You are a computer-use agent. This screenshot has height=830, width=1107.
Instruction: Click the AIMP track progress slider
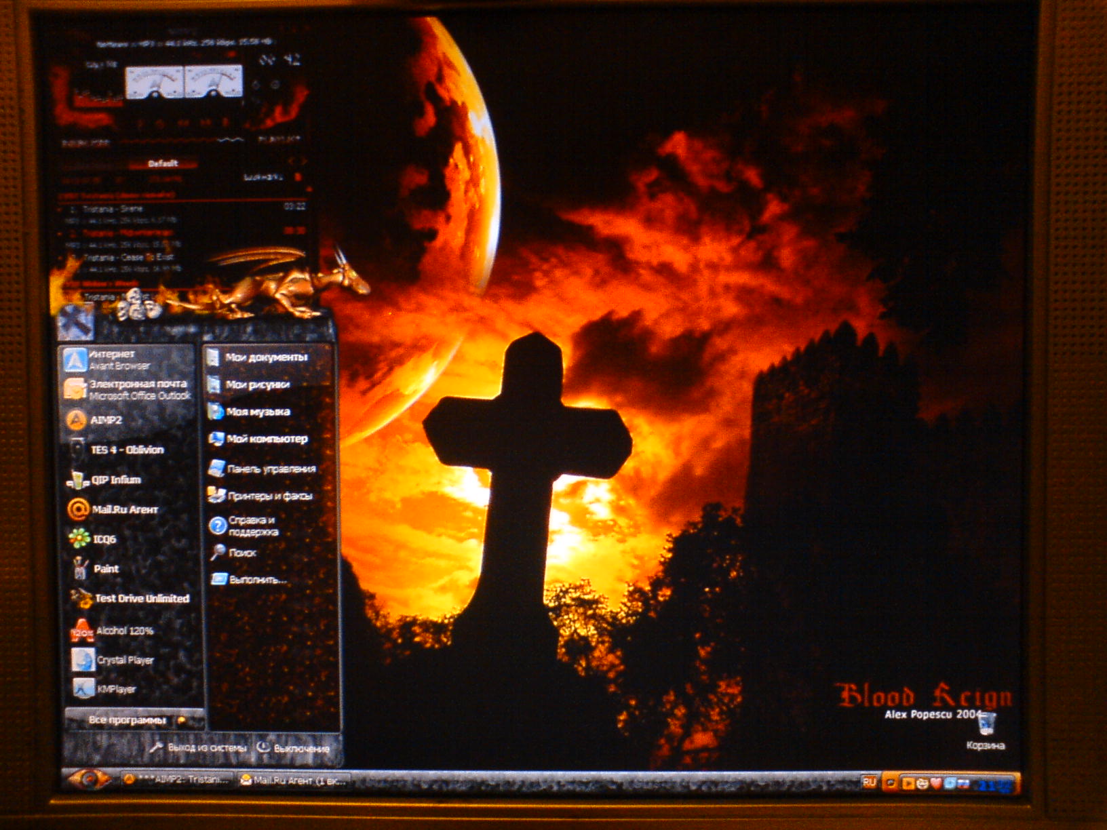click(182, 140)
